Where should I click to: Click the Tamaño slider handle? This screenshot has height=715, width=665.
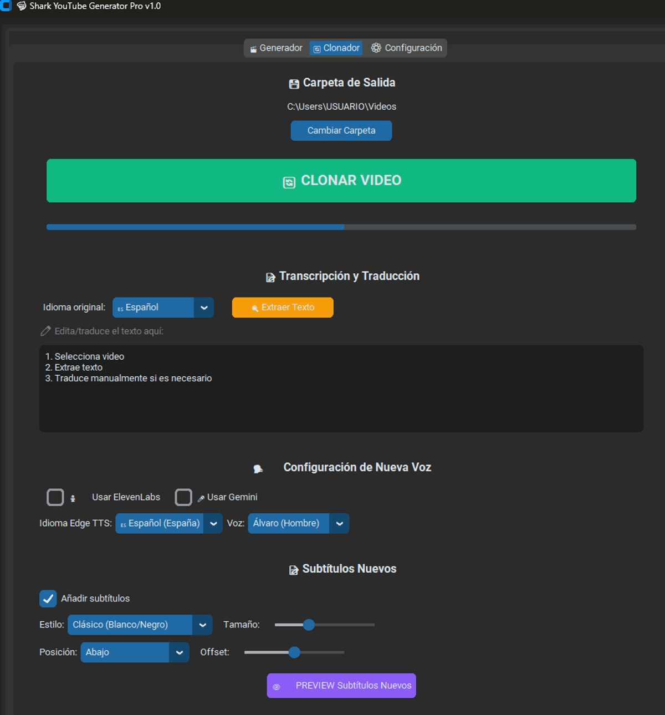[x=309, y=625]
